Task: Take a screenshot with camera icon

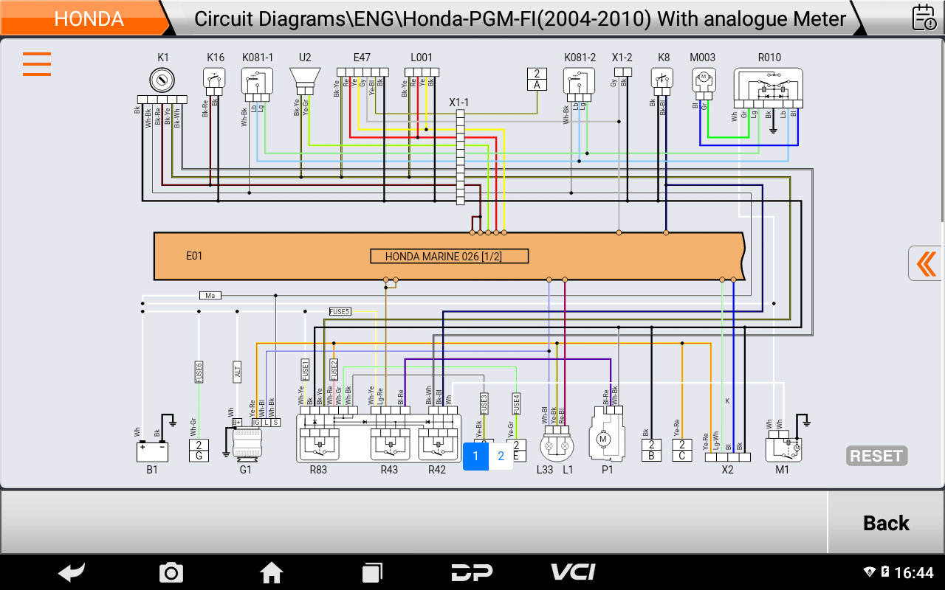Action: click(171, 572)
